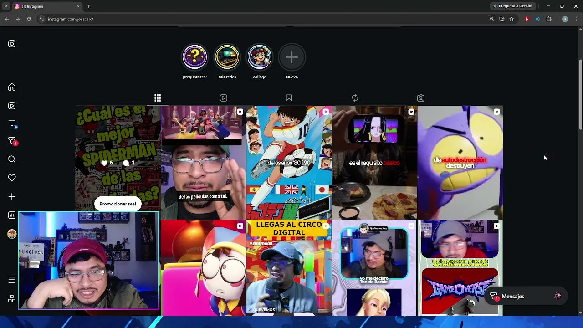The height and width of the screenshot is (328, 583).
Task: Open the Mis redes story highlight
Action: click(x=227, y=57)
